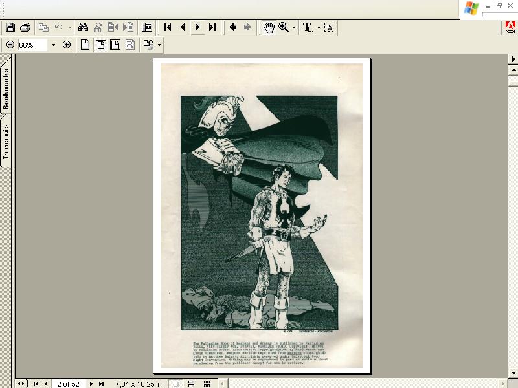This screenshot has height=388, width=518.
Task: Open Find with the binoculars icon
Action: [x=83, y=27]
